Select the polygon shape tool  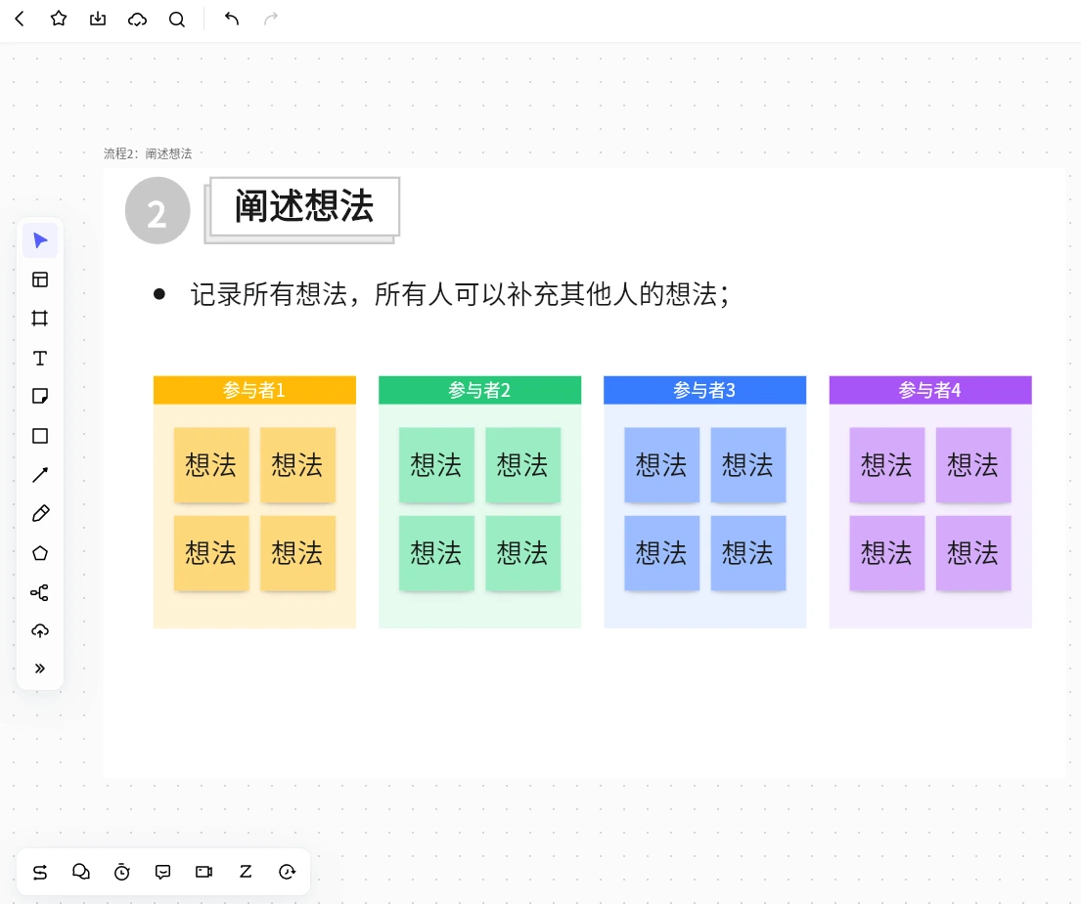tap(40, 553)
